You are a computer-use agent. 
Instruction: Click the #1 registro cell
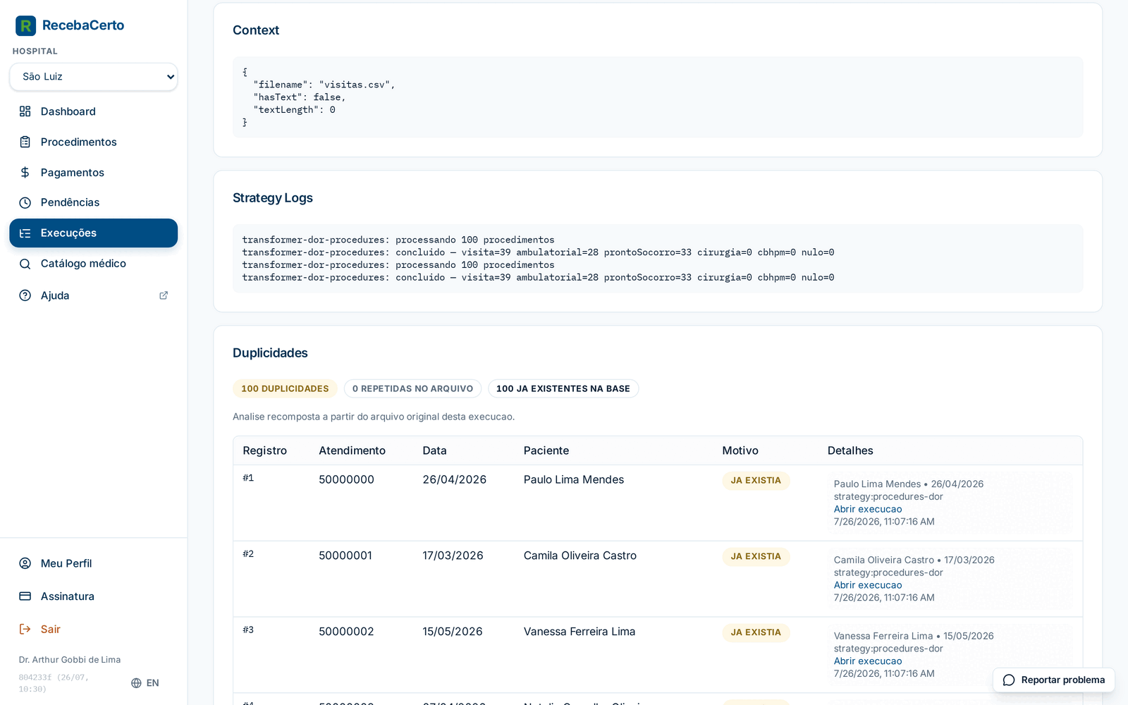[248, 478]
